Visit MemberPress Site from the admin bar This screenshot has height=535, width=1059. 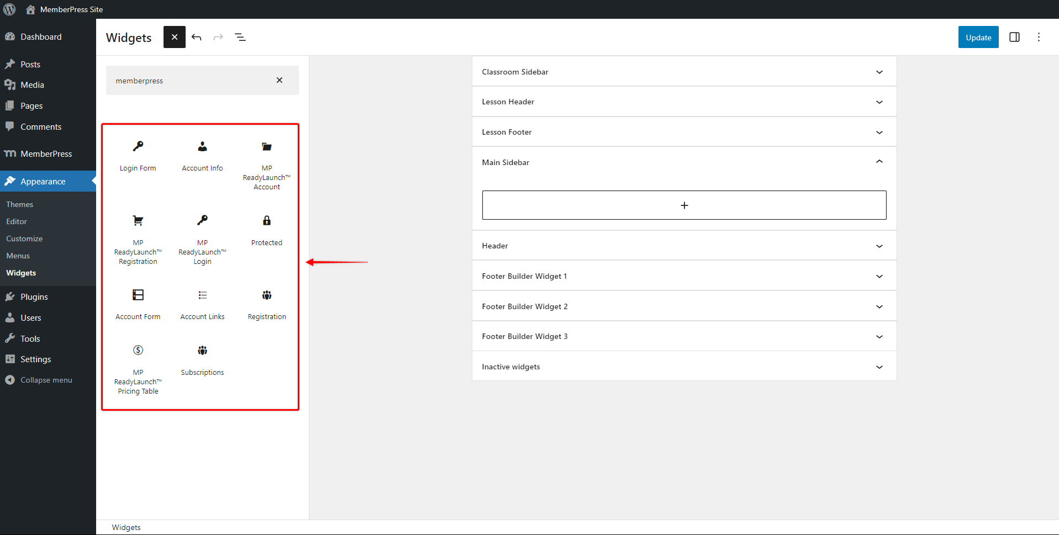point(65,9)
